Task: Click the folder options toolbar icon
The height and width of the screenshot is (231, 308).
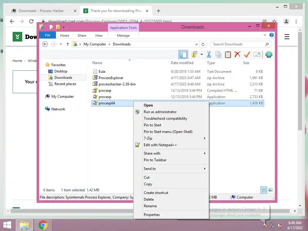Action: (x=194, y=55)
